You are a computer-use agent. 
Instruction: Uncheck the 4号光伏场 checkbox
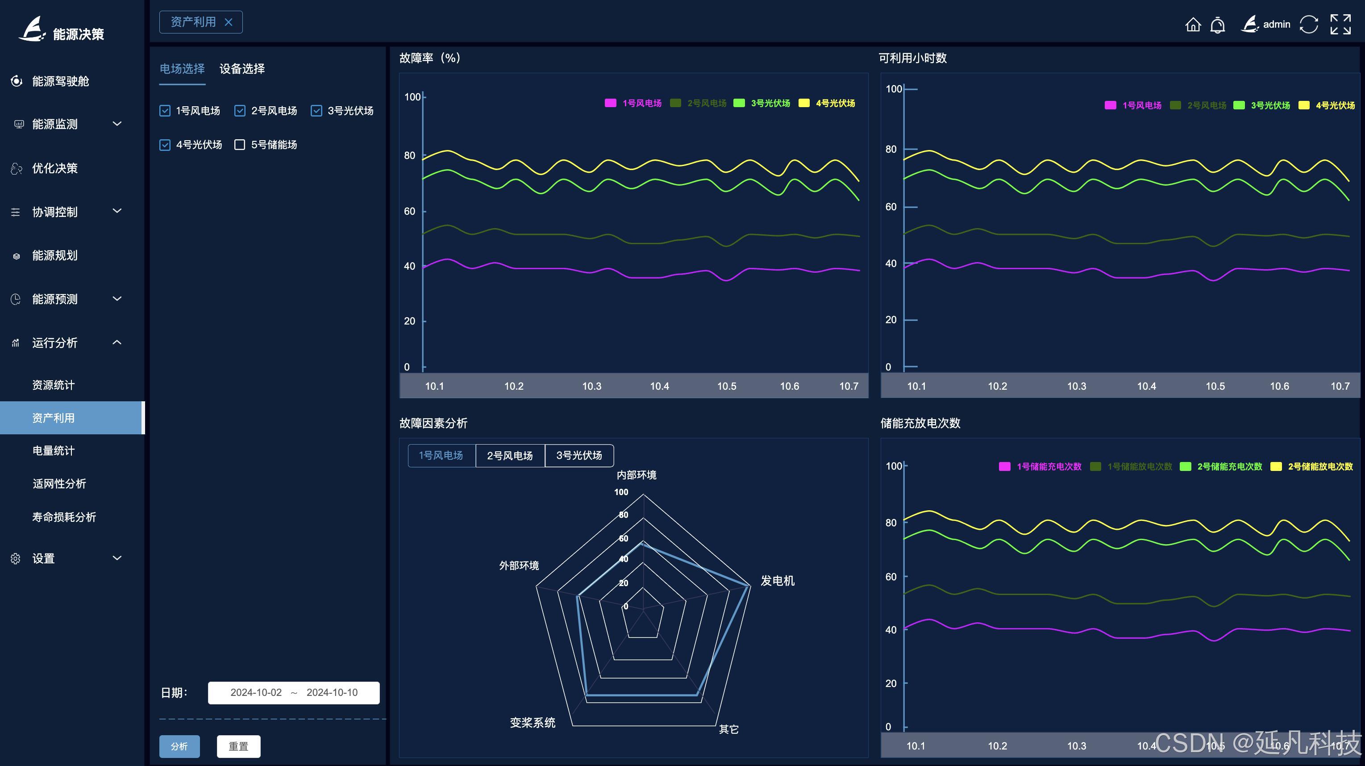165,145
